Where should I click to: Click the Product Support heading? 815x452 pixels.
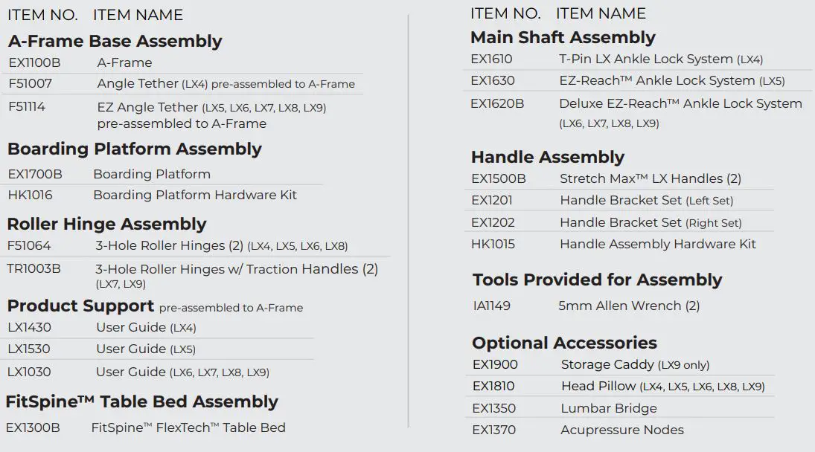[x=80, y=306]
